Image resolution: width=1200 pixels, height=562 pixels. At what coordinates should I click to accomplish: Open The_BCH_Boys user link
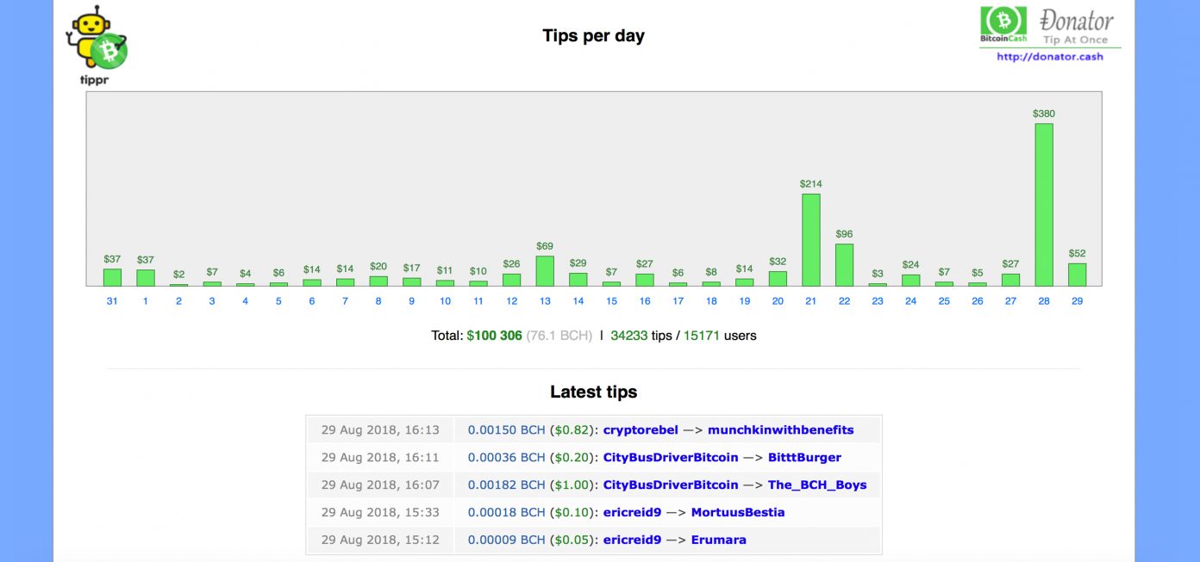pos(817,485)
